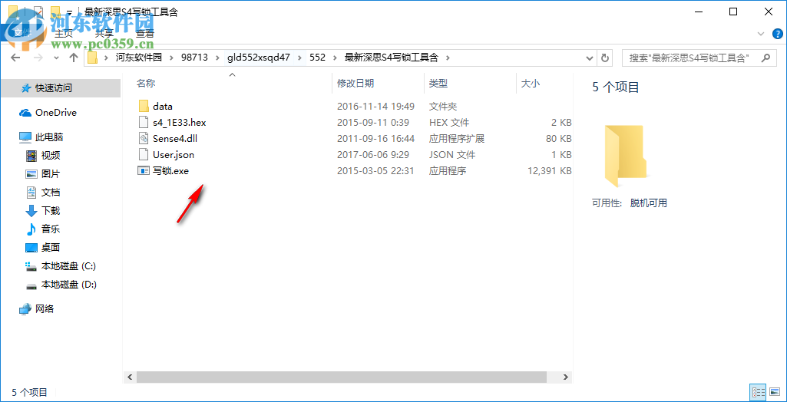The height and width of the screenshot is (402, 787).
Task: Click the 12,391 KB size cell
Action: pyautogui.click(x=549, y=170)
